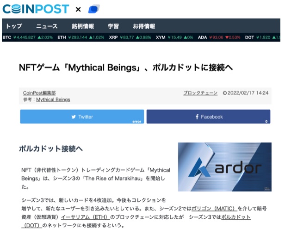
Task: Click the article headline about Mythical Beings
Action: (x=126, y=68)
